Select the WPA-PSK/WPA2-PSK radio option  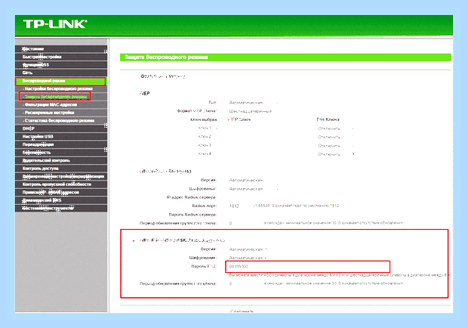pos(134,240)
